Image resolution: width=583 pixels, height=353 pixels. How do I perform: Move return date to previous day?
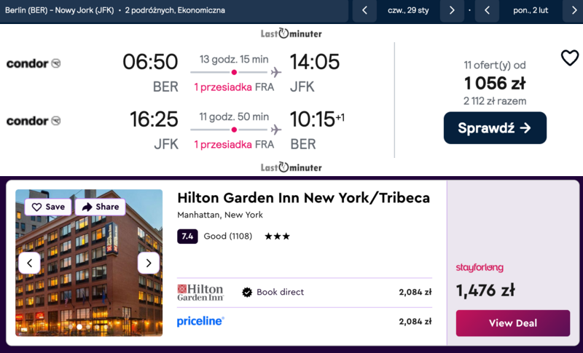487,10
